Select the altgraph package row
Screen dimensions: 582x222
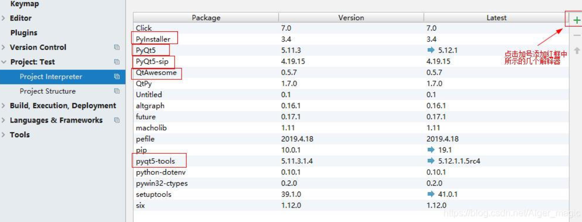[351, 106]
